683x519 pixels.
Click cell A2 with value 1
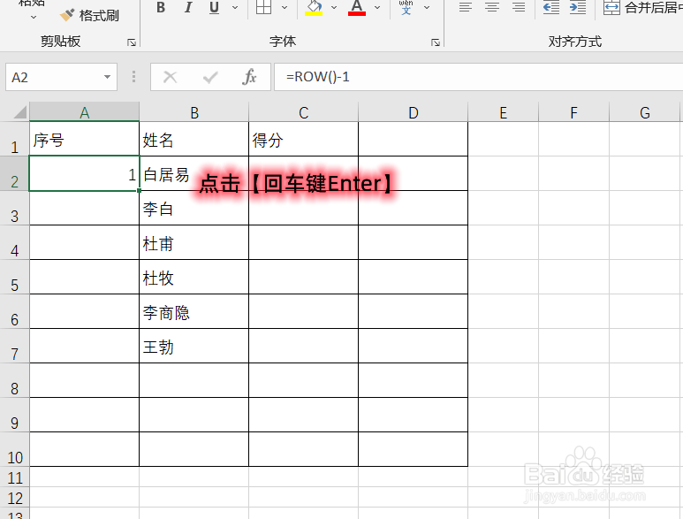(84, 174)
